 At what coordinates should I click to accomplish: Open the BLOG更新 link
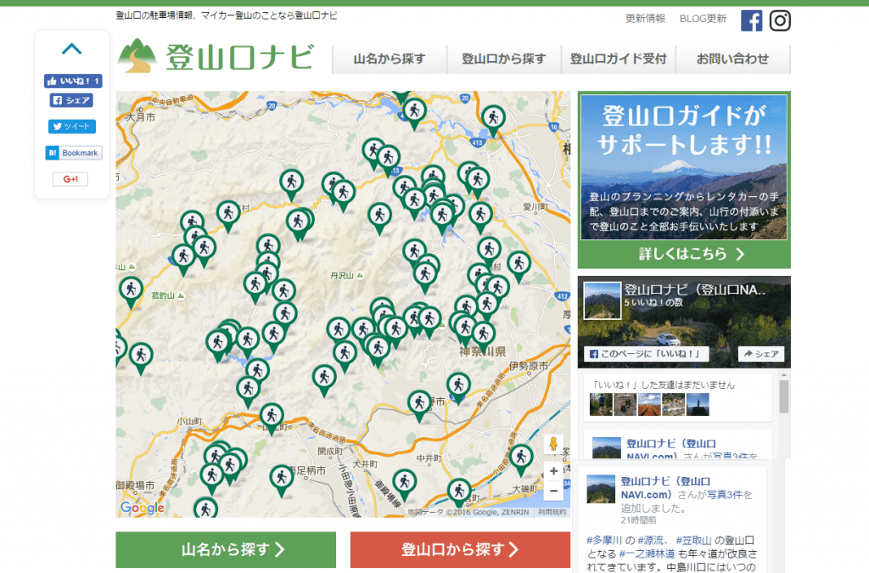(703, 19)
